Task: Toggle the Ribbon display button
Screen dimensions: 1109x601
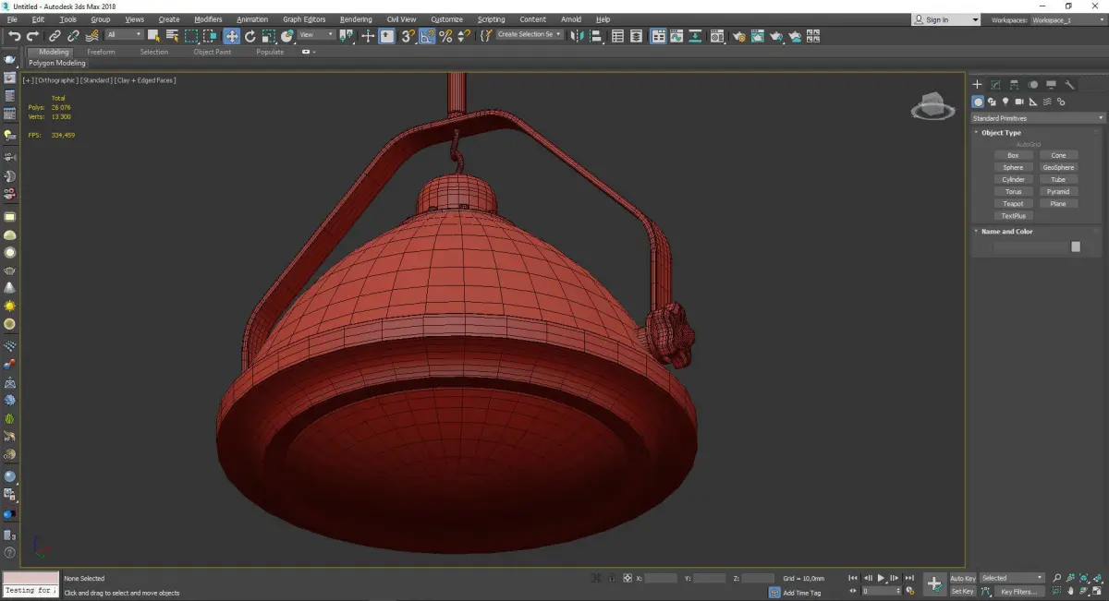Action: click(659, 36)
